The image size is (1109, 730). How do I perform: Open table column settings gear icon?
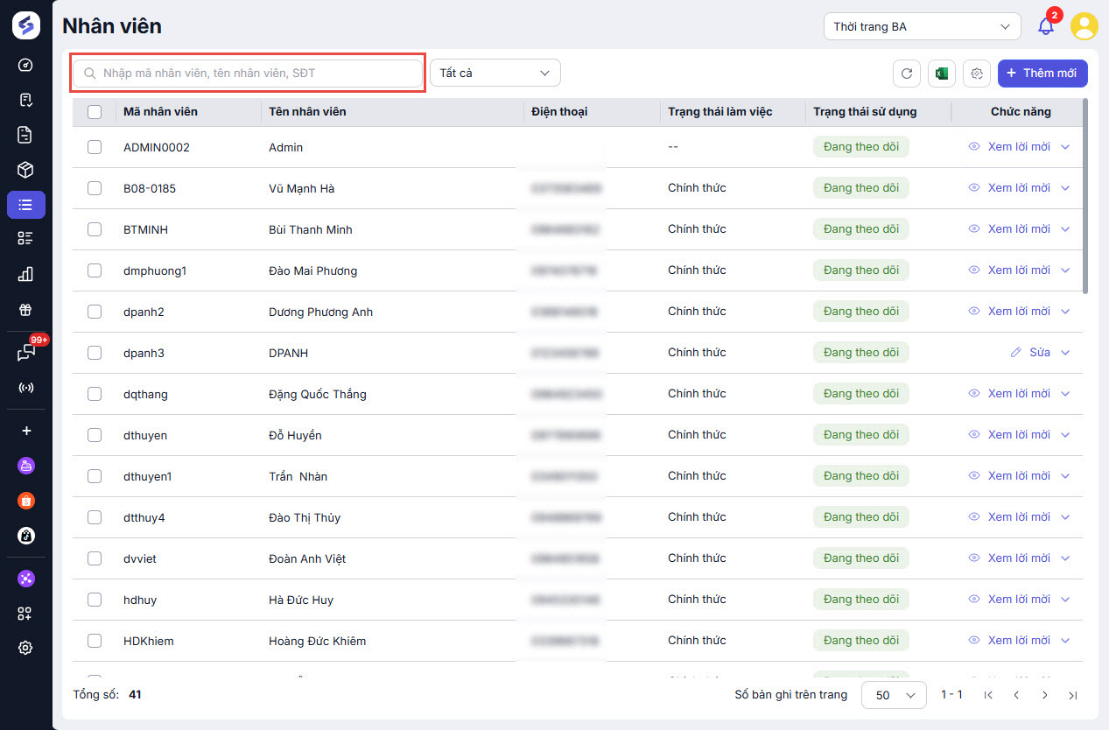coord(977,74)
